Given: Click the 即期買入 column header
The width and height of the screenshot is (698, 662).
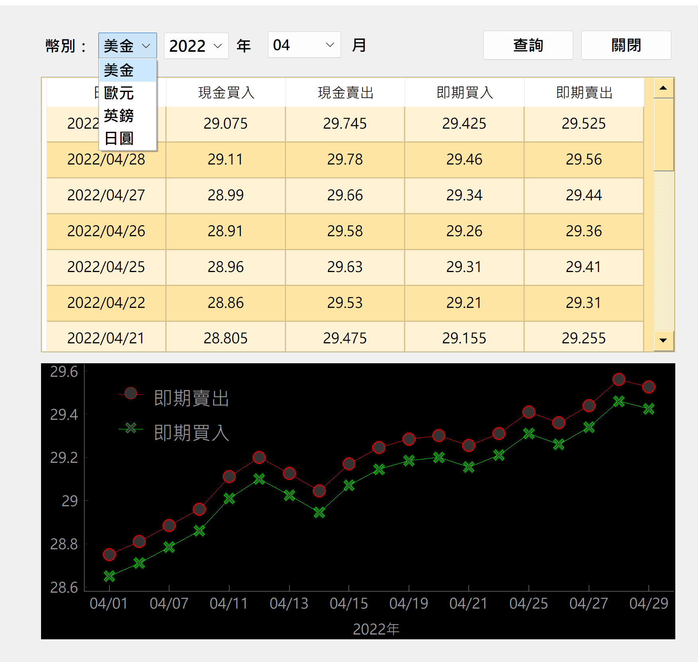Looking at the screenshot, I should [465, 93].
